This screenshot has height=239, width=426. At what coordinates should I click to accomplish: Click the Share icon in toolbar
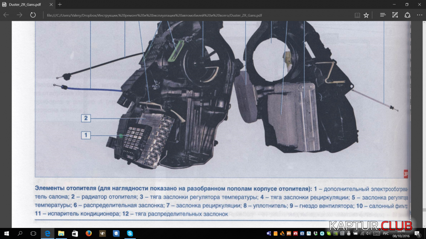coord(407,15)
